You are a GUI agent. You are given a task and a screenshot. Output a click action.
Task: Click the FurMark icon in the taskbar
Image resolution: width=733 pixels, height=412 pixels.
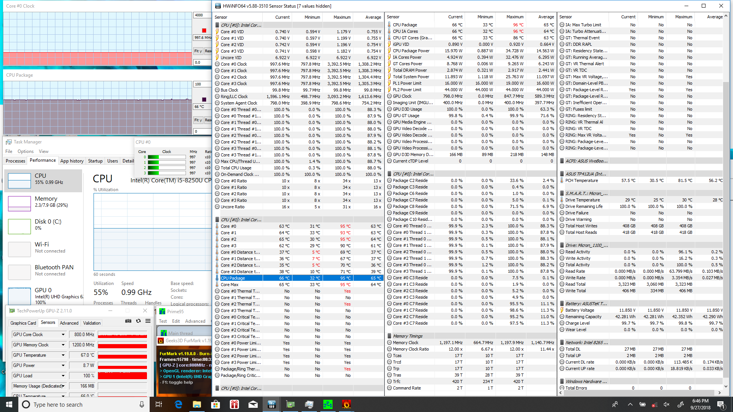[x=346, y=404]
